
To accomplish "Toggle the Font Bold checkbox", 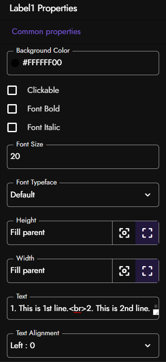I will (x=12, y=109).
